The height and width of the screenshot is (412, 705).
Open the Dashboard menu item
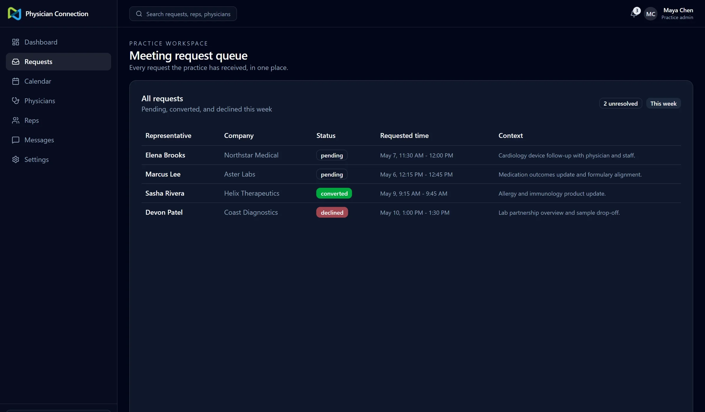(58, 42)
